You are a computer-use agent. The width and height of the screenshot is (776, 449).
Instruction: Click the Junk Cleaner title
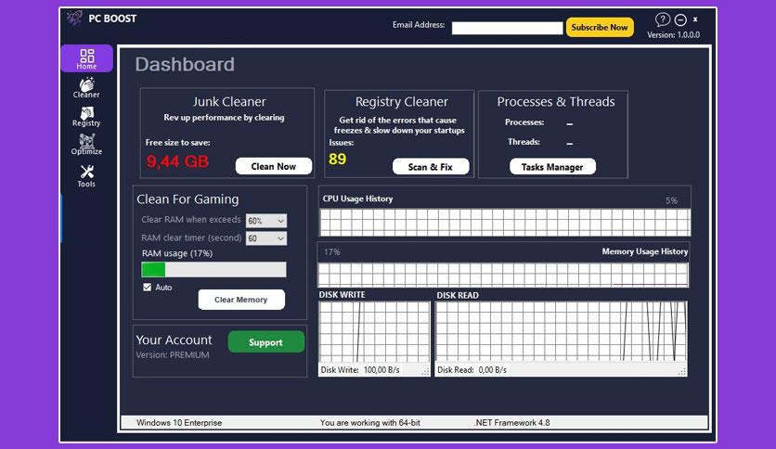tap(229, 101)
